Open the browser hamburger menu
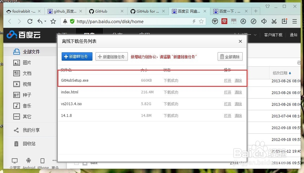The width and height of the screenshot is (304, 173). pyautogui.click(x=295, y=21)
